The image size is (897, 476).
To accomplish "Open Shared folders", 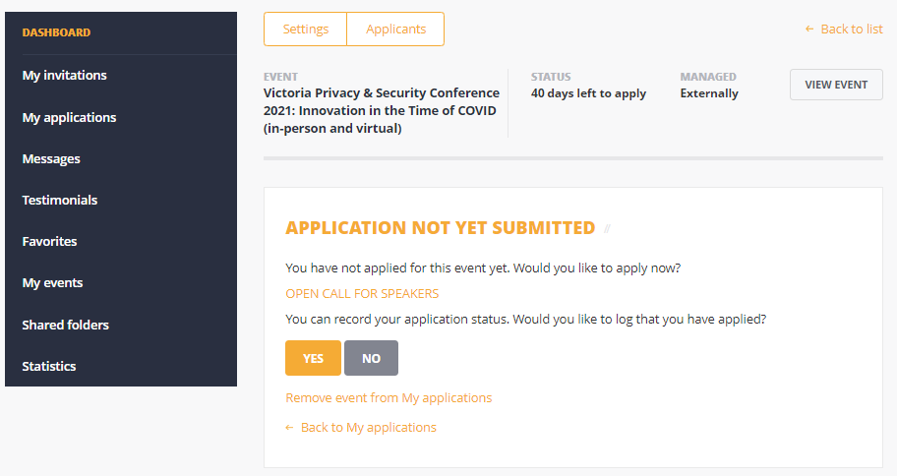I will (x=65, y=325).
